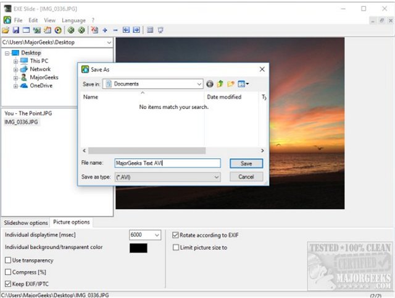This screenshot has height=298, width=395.
Task: Open the Language menu
Action: [x=73, y=20]
